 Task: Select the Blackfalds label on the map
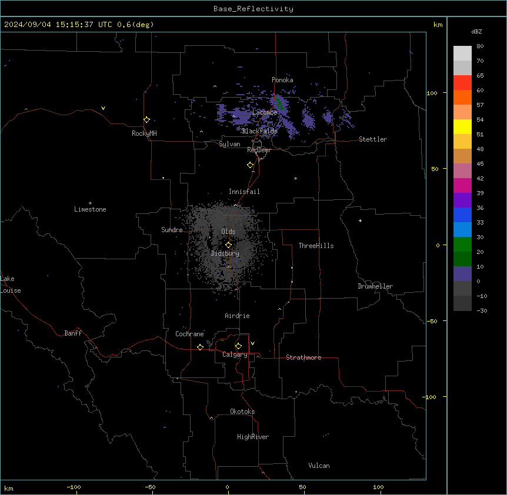click(x=259, y=131)
